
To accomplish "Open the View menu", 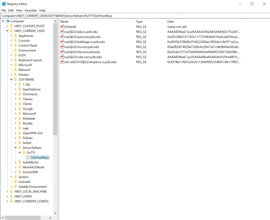I will [x=19, y=10].
